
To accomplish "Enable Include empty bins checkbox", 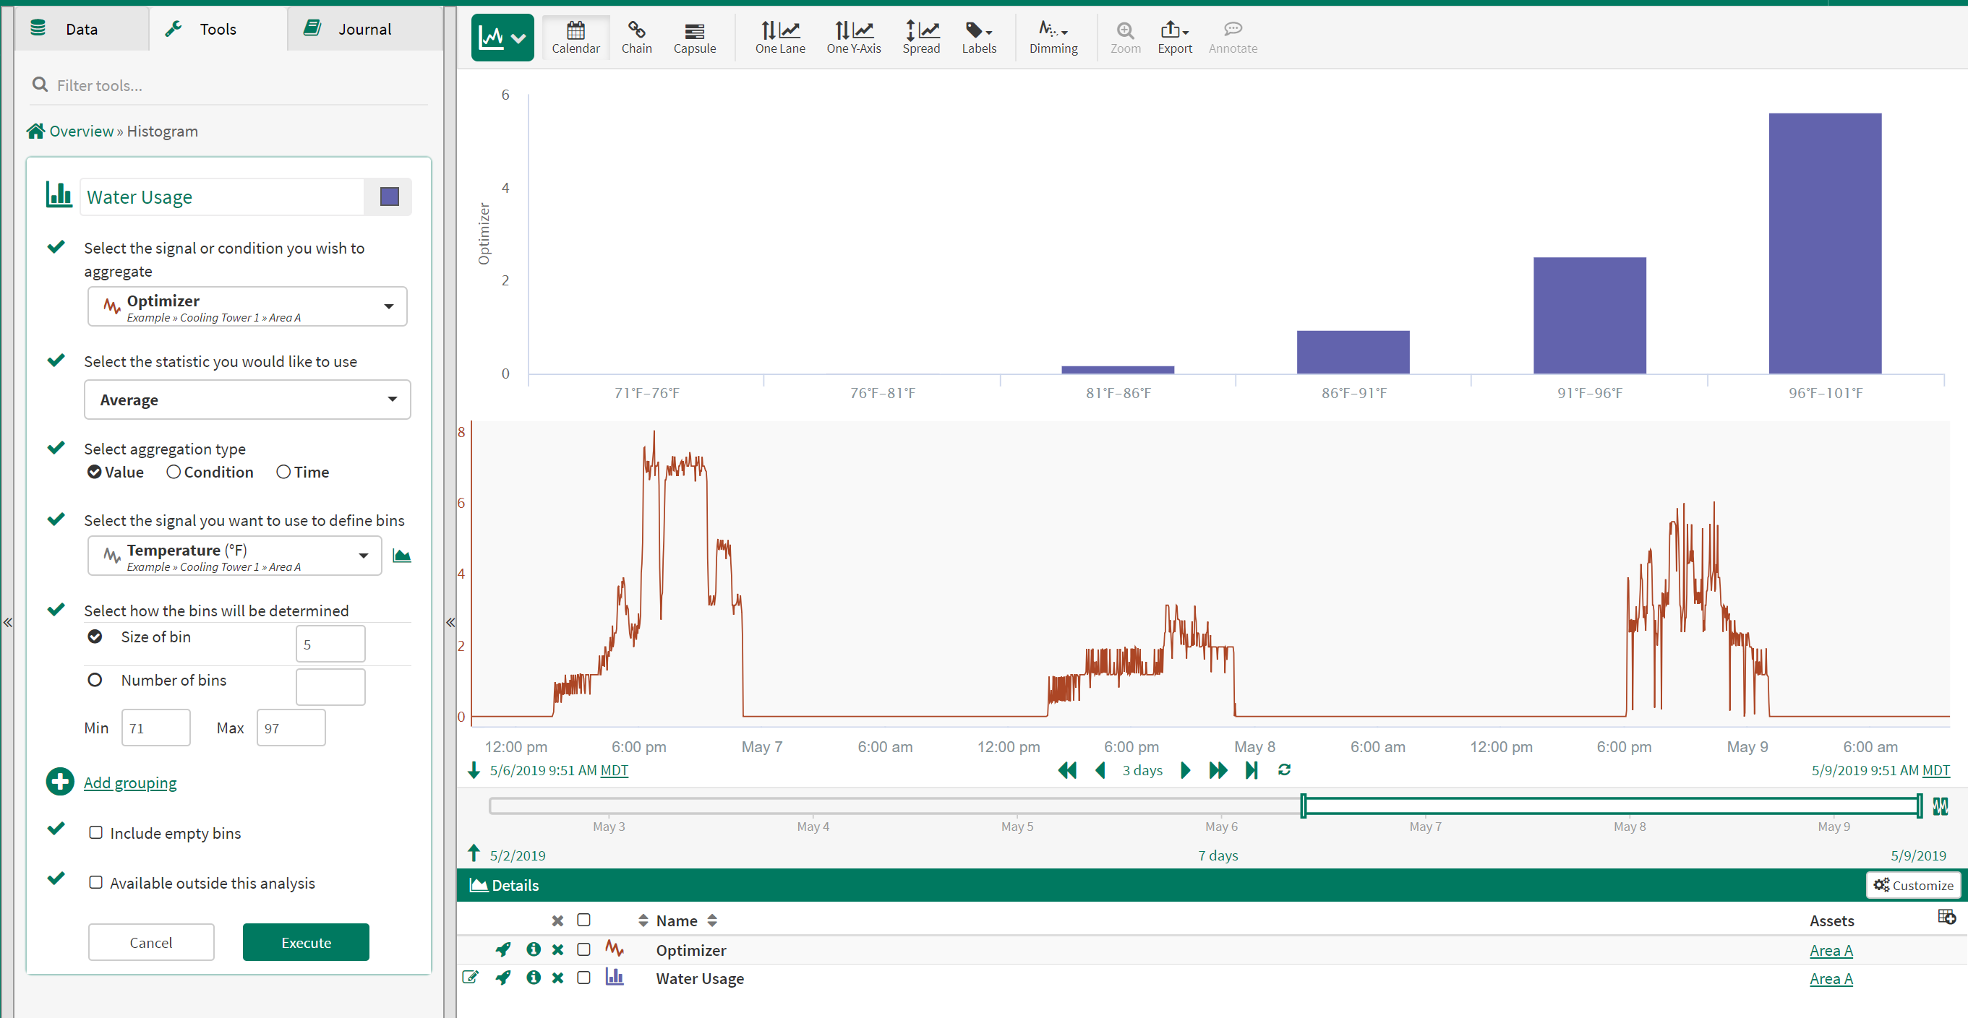I will pos(95,832).
